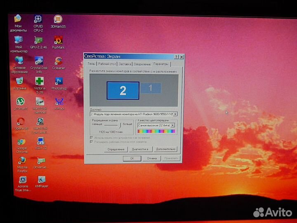
Task: Select monitor 1 in the display preview
Action: click(150, 88)
